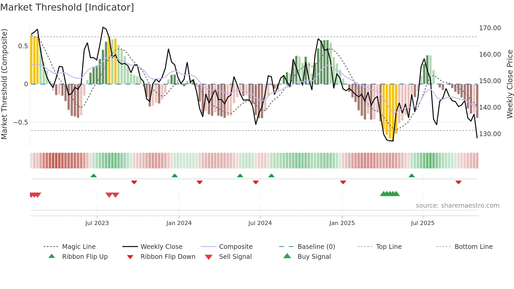Click the blue dashed Baseline legend line
This screenshot has width=514, height=289.
click(286, 247)
